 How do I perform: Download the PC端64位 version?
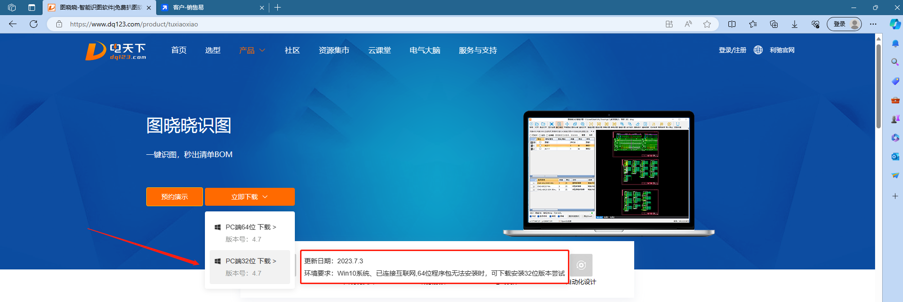click(250, 233)
